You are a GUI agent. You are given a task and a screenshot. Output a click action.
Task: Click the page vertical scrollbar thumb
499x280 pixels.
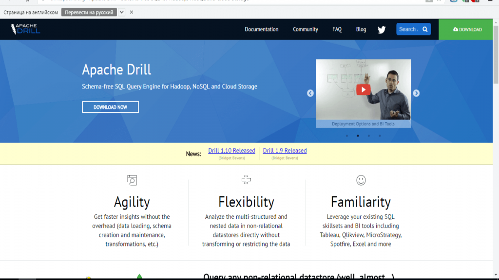[496, 54]
